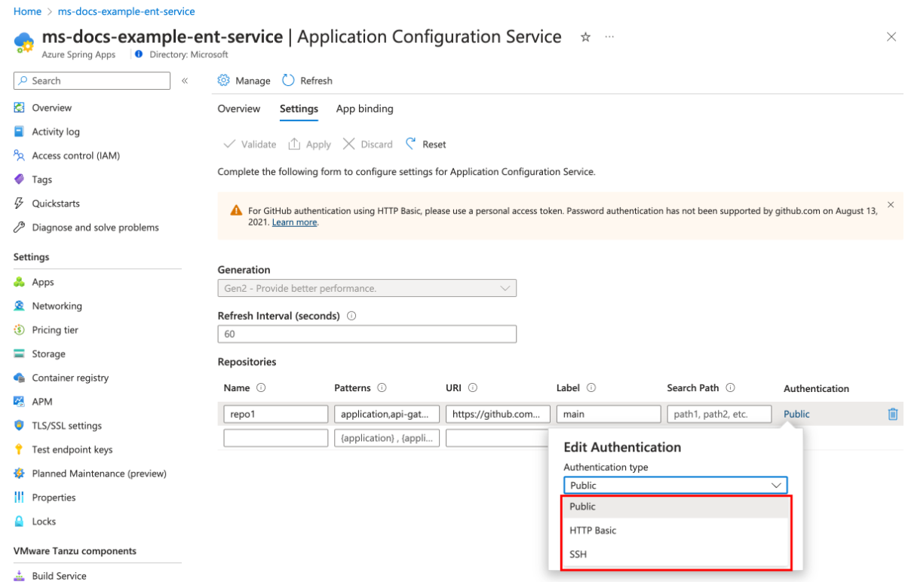Switch to the App binding tab
The height and width of the screenshot is (582, 905).
click(364, 109)
